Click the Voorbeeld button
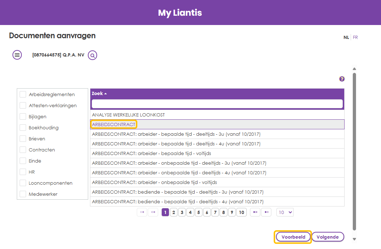 293,237
